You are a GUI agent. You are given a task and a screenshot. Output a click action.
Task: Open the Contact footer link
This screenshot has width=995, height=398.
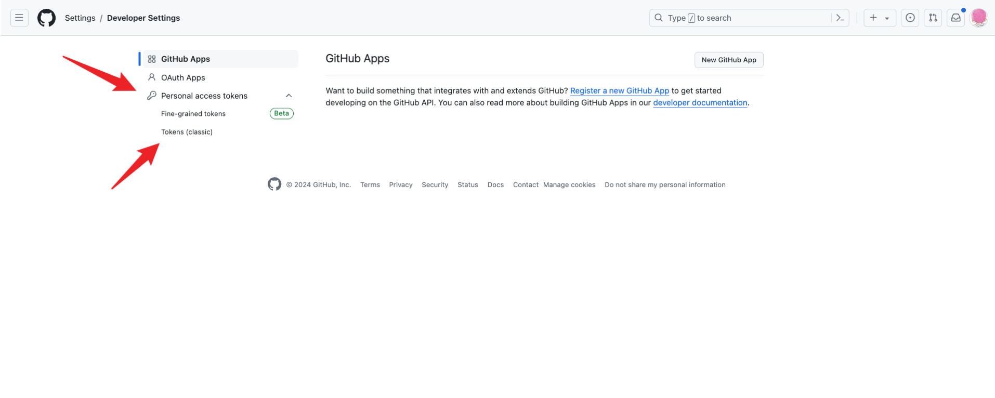(526, 184)
